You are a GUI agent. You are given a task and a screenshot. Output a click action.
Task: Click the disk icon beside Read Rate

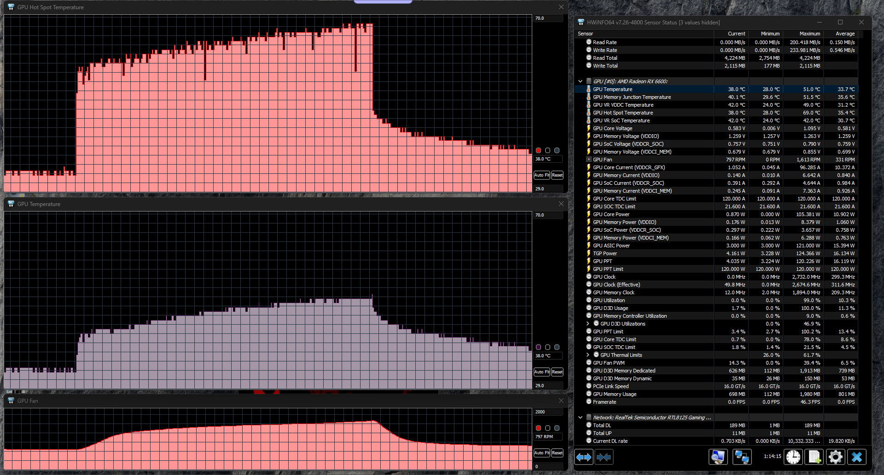pos(588,42)
